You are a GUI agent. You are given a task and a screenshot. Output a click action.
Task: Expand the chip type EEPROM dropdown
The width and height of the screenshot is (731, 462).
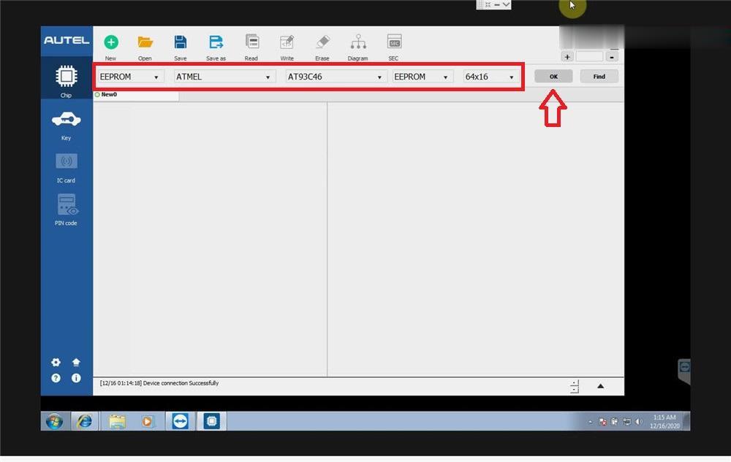tap(130, 77)
